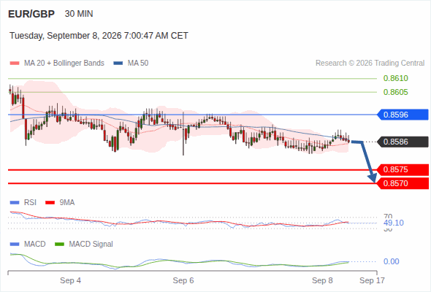The height and width of the screenshot is (292, 431).
Task: Click the MA 50 legend label
Action: point(138,64)
